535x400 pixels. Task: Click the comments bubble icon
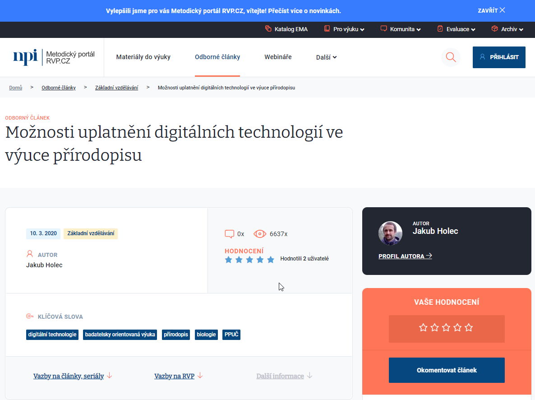(230, 234)
